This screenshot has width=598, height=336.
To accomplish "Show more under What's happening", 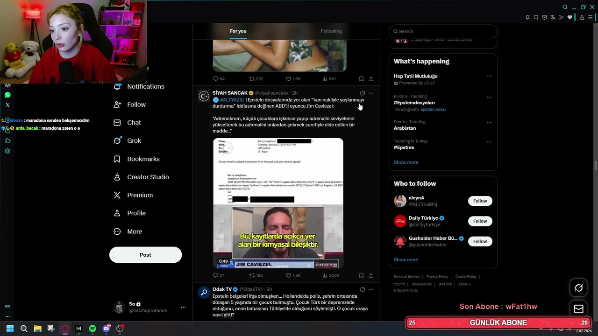I will pyautogui.click(x=406, y=162).
